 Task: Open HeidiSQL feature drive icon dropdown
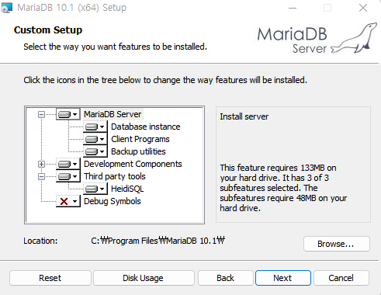(95, 189)
